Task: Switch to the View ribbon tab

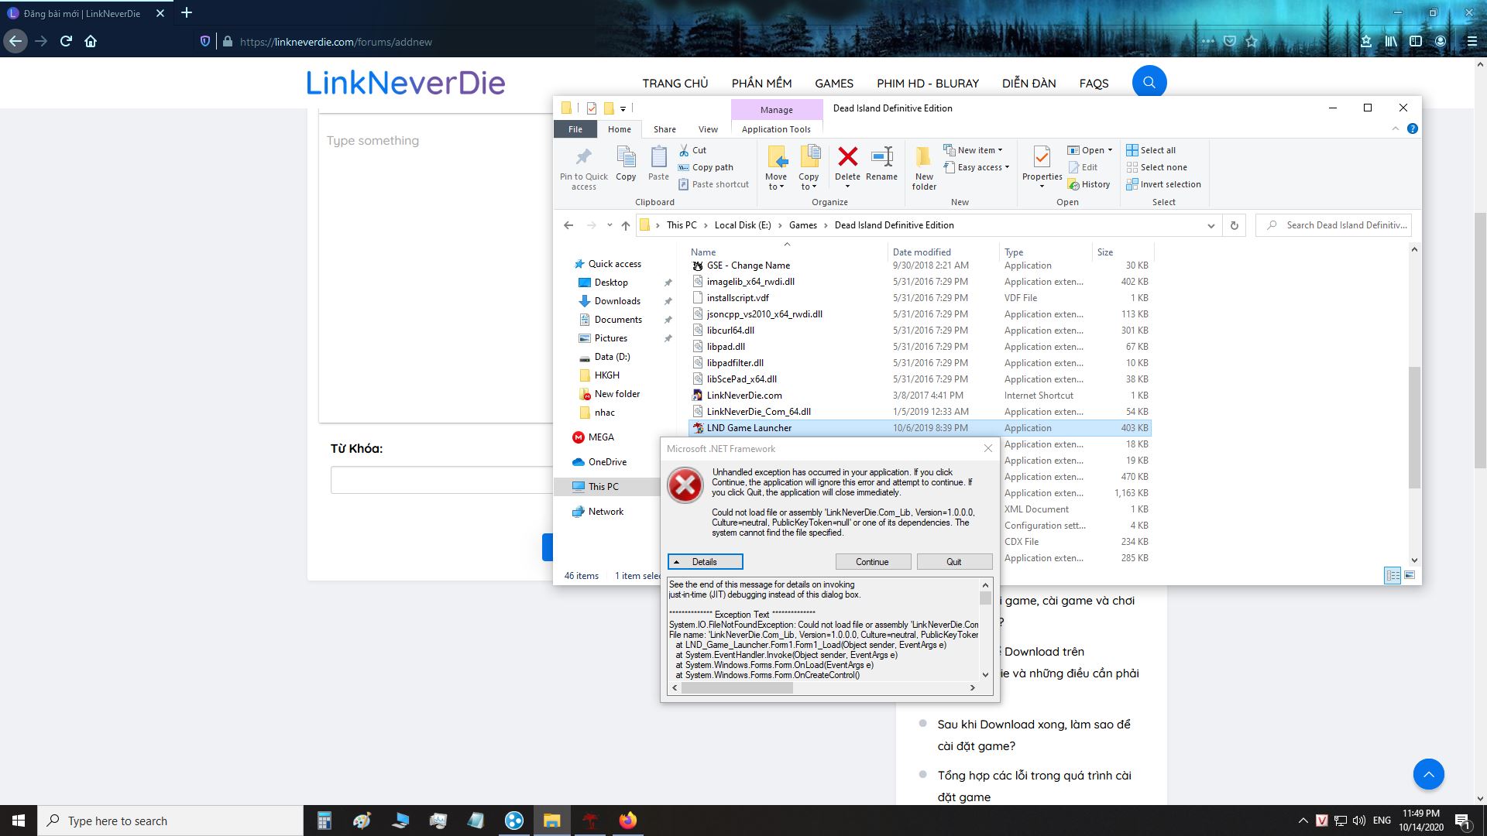Action: [x=708, y=129]
